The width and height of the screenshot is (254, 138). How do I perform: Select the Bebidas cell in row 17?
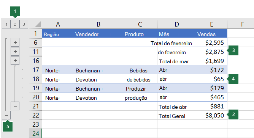pos(140,70)
